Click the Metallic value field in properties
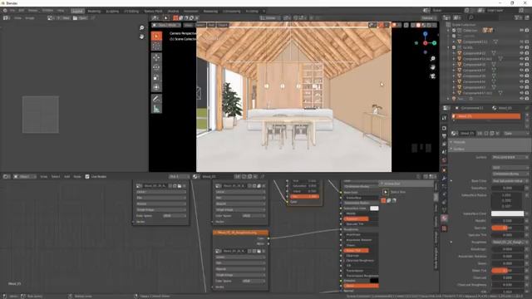The height and width of the screenshot is (299, 532). [x=508, y=221]
